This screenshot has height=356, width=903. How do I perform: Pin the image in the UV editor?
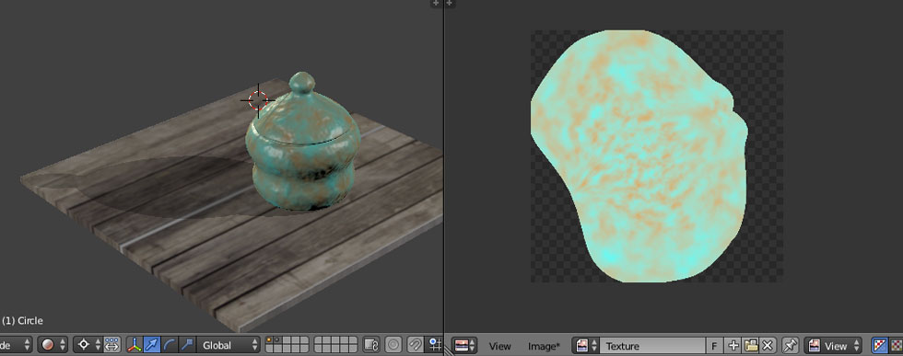click(x=791, y=346)
